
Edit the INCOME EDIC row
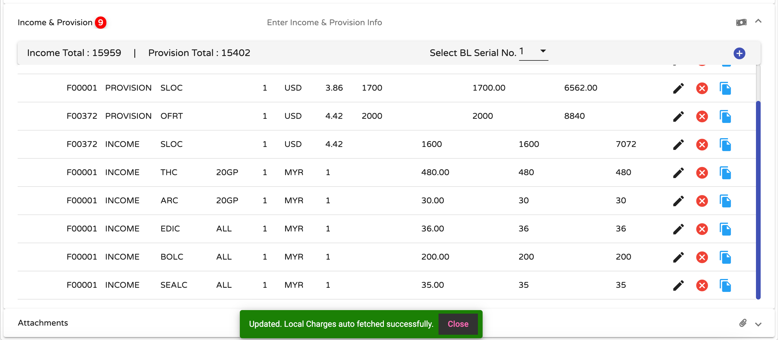(x=678, y=229)
